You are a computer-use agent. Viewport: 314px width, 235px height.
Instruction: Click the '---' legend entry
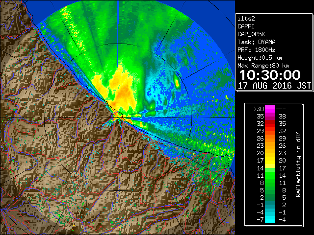(281, 109)
